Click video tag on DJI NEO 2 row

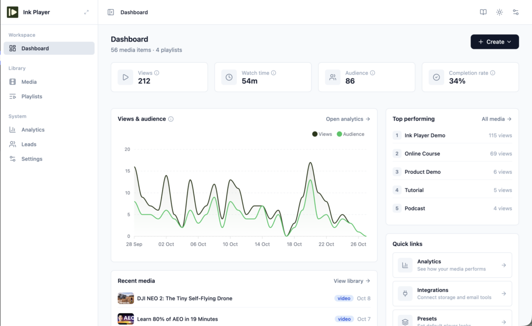344,298
